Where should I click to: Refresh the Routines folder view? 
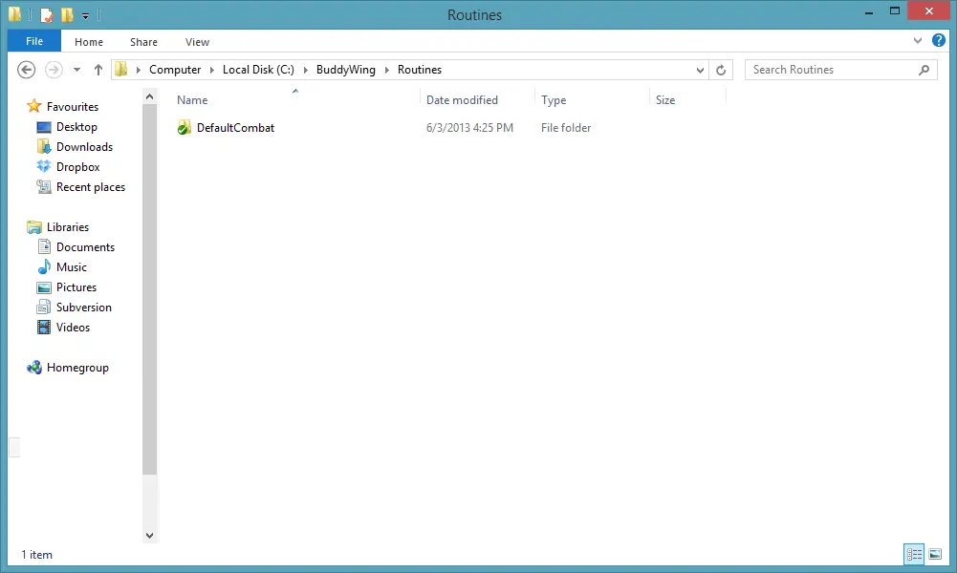coord(722,70)
